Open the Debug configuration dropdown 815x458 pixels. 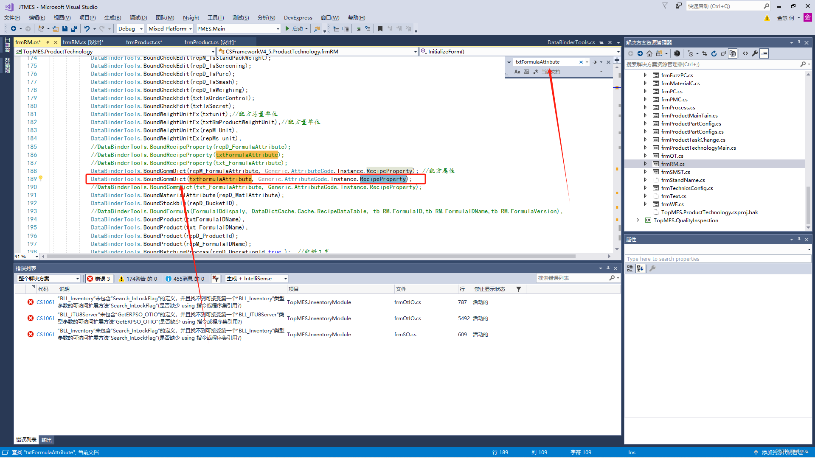point(131,29)
